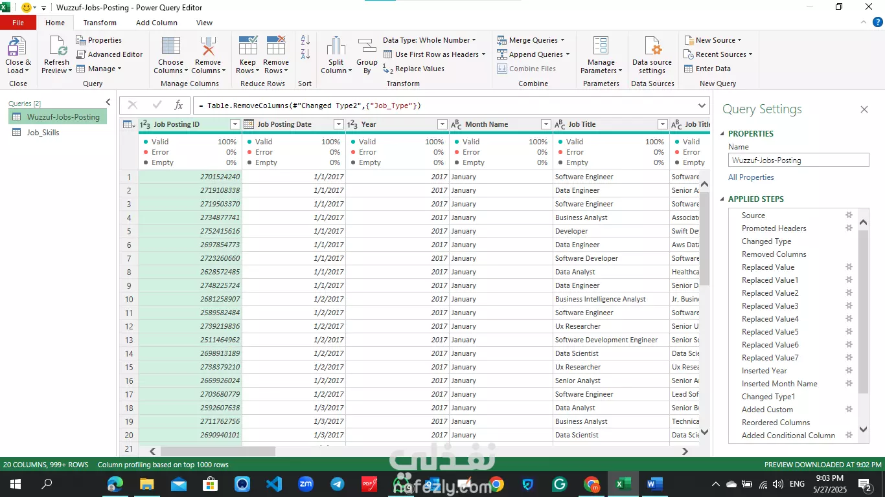The width and height of the screenshot is (885, 497).
Task: Click the Remove Rows icon
Action: tap(276, 47)
